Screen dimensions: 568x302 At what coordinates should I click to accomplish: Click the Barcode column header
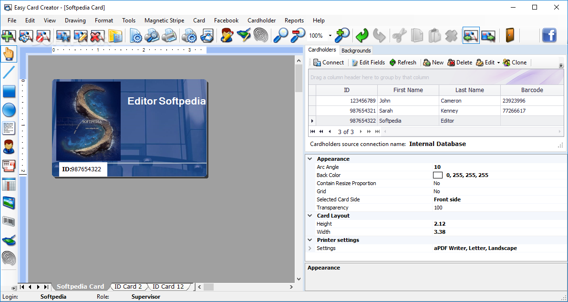pos(532,90)
